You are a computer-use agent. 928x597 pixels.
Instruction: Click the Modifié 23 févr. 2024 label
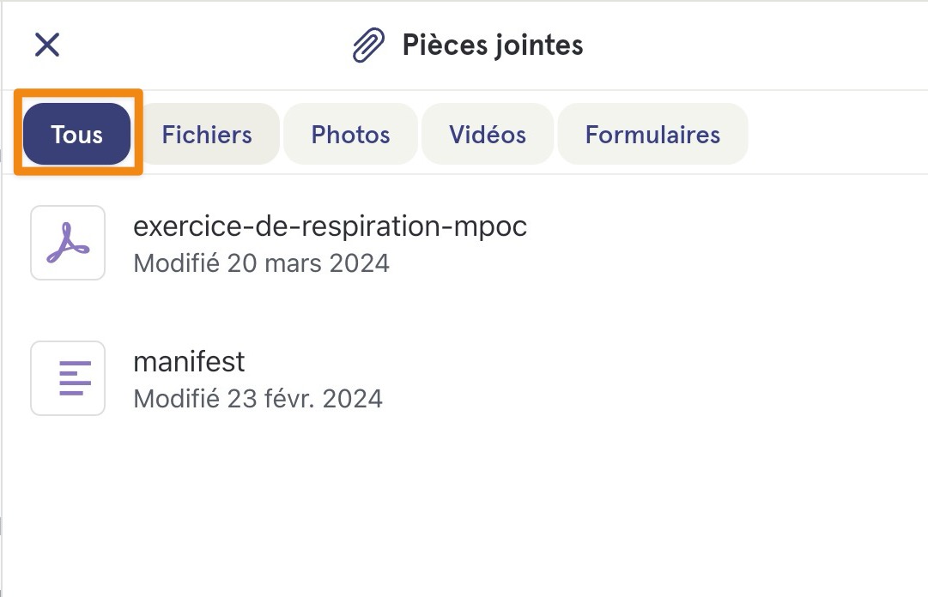[258, 398]
